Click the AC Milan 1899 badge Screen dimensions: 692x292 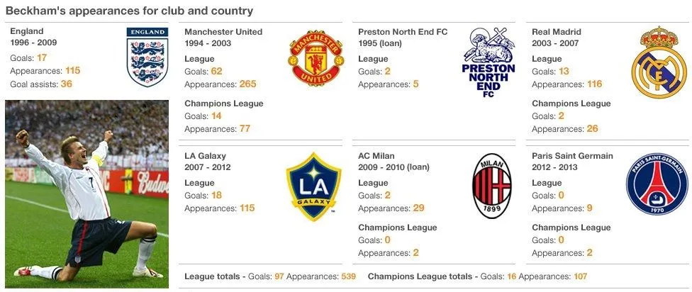pos(491,186)
